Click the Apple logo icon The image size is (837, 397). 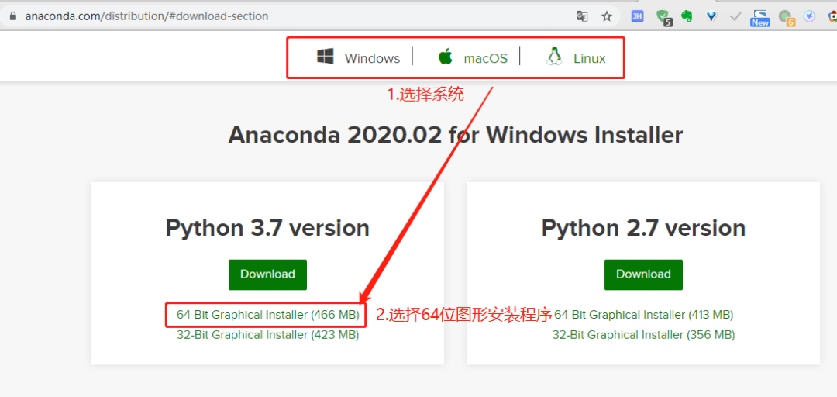pos(445,56)
